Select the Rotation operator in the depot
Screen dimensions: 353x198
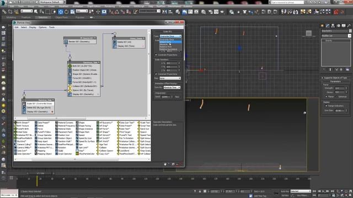click(x=61, y=148)
